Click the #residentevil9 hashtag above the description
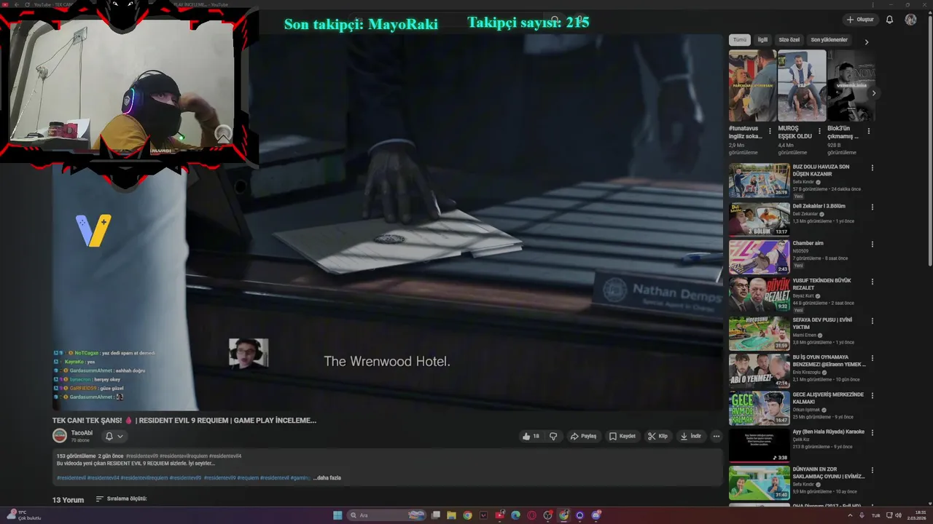Screen dimensions: 933x524 click(141, 456)
